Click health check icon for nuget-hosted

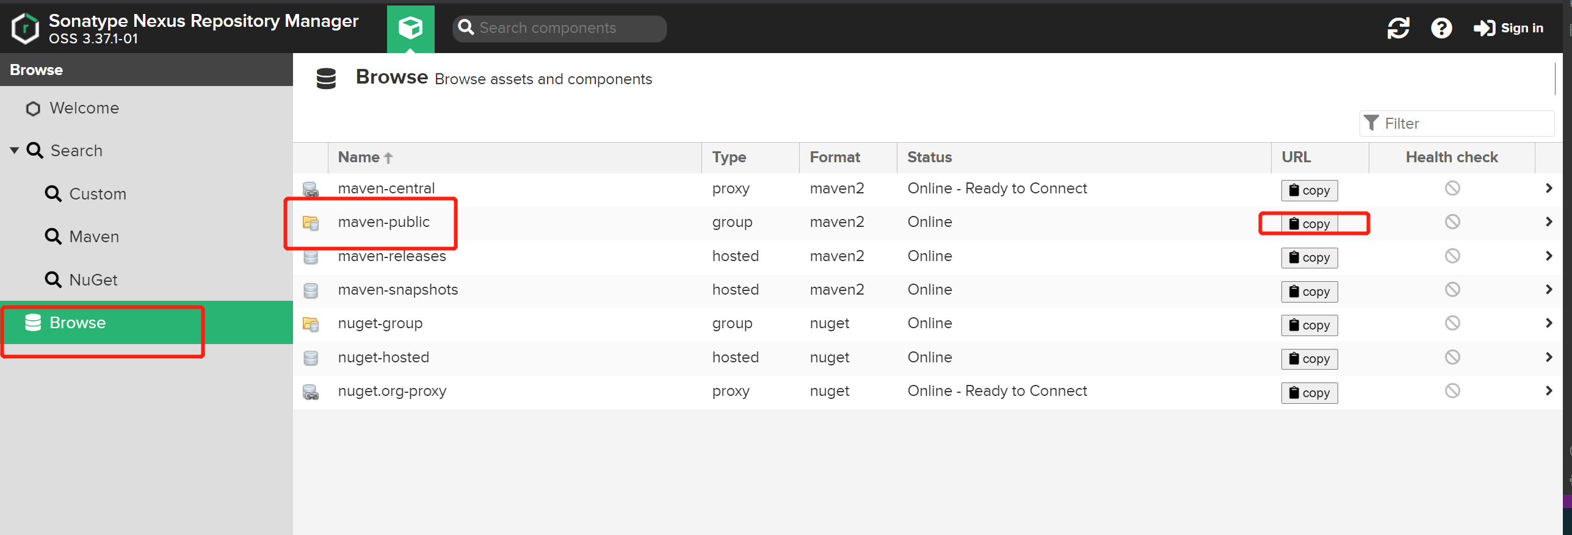(1452, 357)
